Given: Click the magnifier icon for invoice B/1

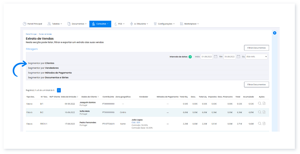Looking at the screenshot, I should (x=259, y=103).
